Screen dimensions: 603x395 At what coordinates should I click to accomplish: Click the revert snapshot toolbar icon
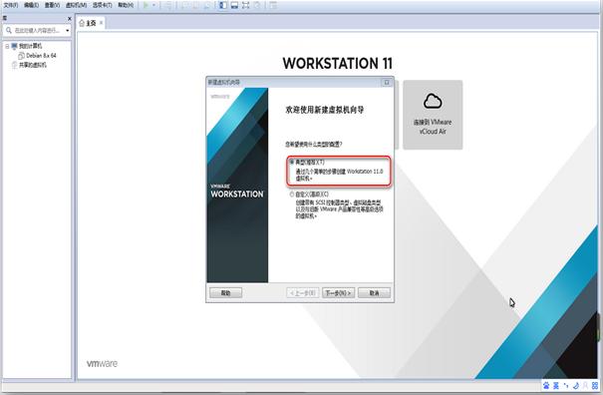(195, 5)
